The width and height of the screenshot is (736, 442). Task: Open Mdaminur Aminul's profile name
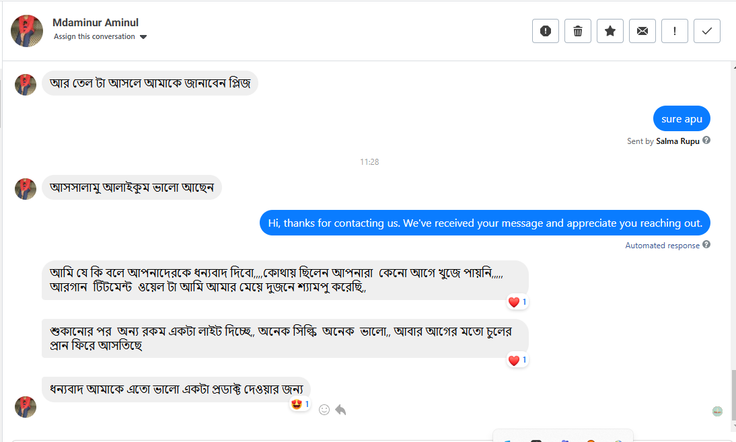(96, 23)
